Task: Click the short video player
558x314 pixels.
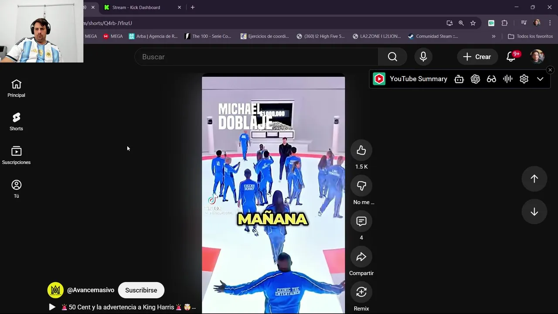Action: point(273,195)
